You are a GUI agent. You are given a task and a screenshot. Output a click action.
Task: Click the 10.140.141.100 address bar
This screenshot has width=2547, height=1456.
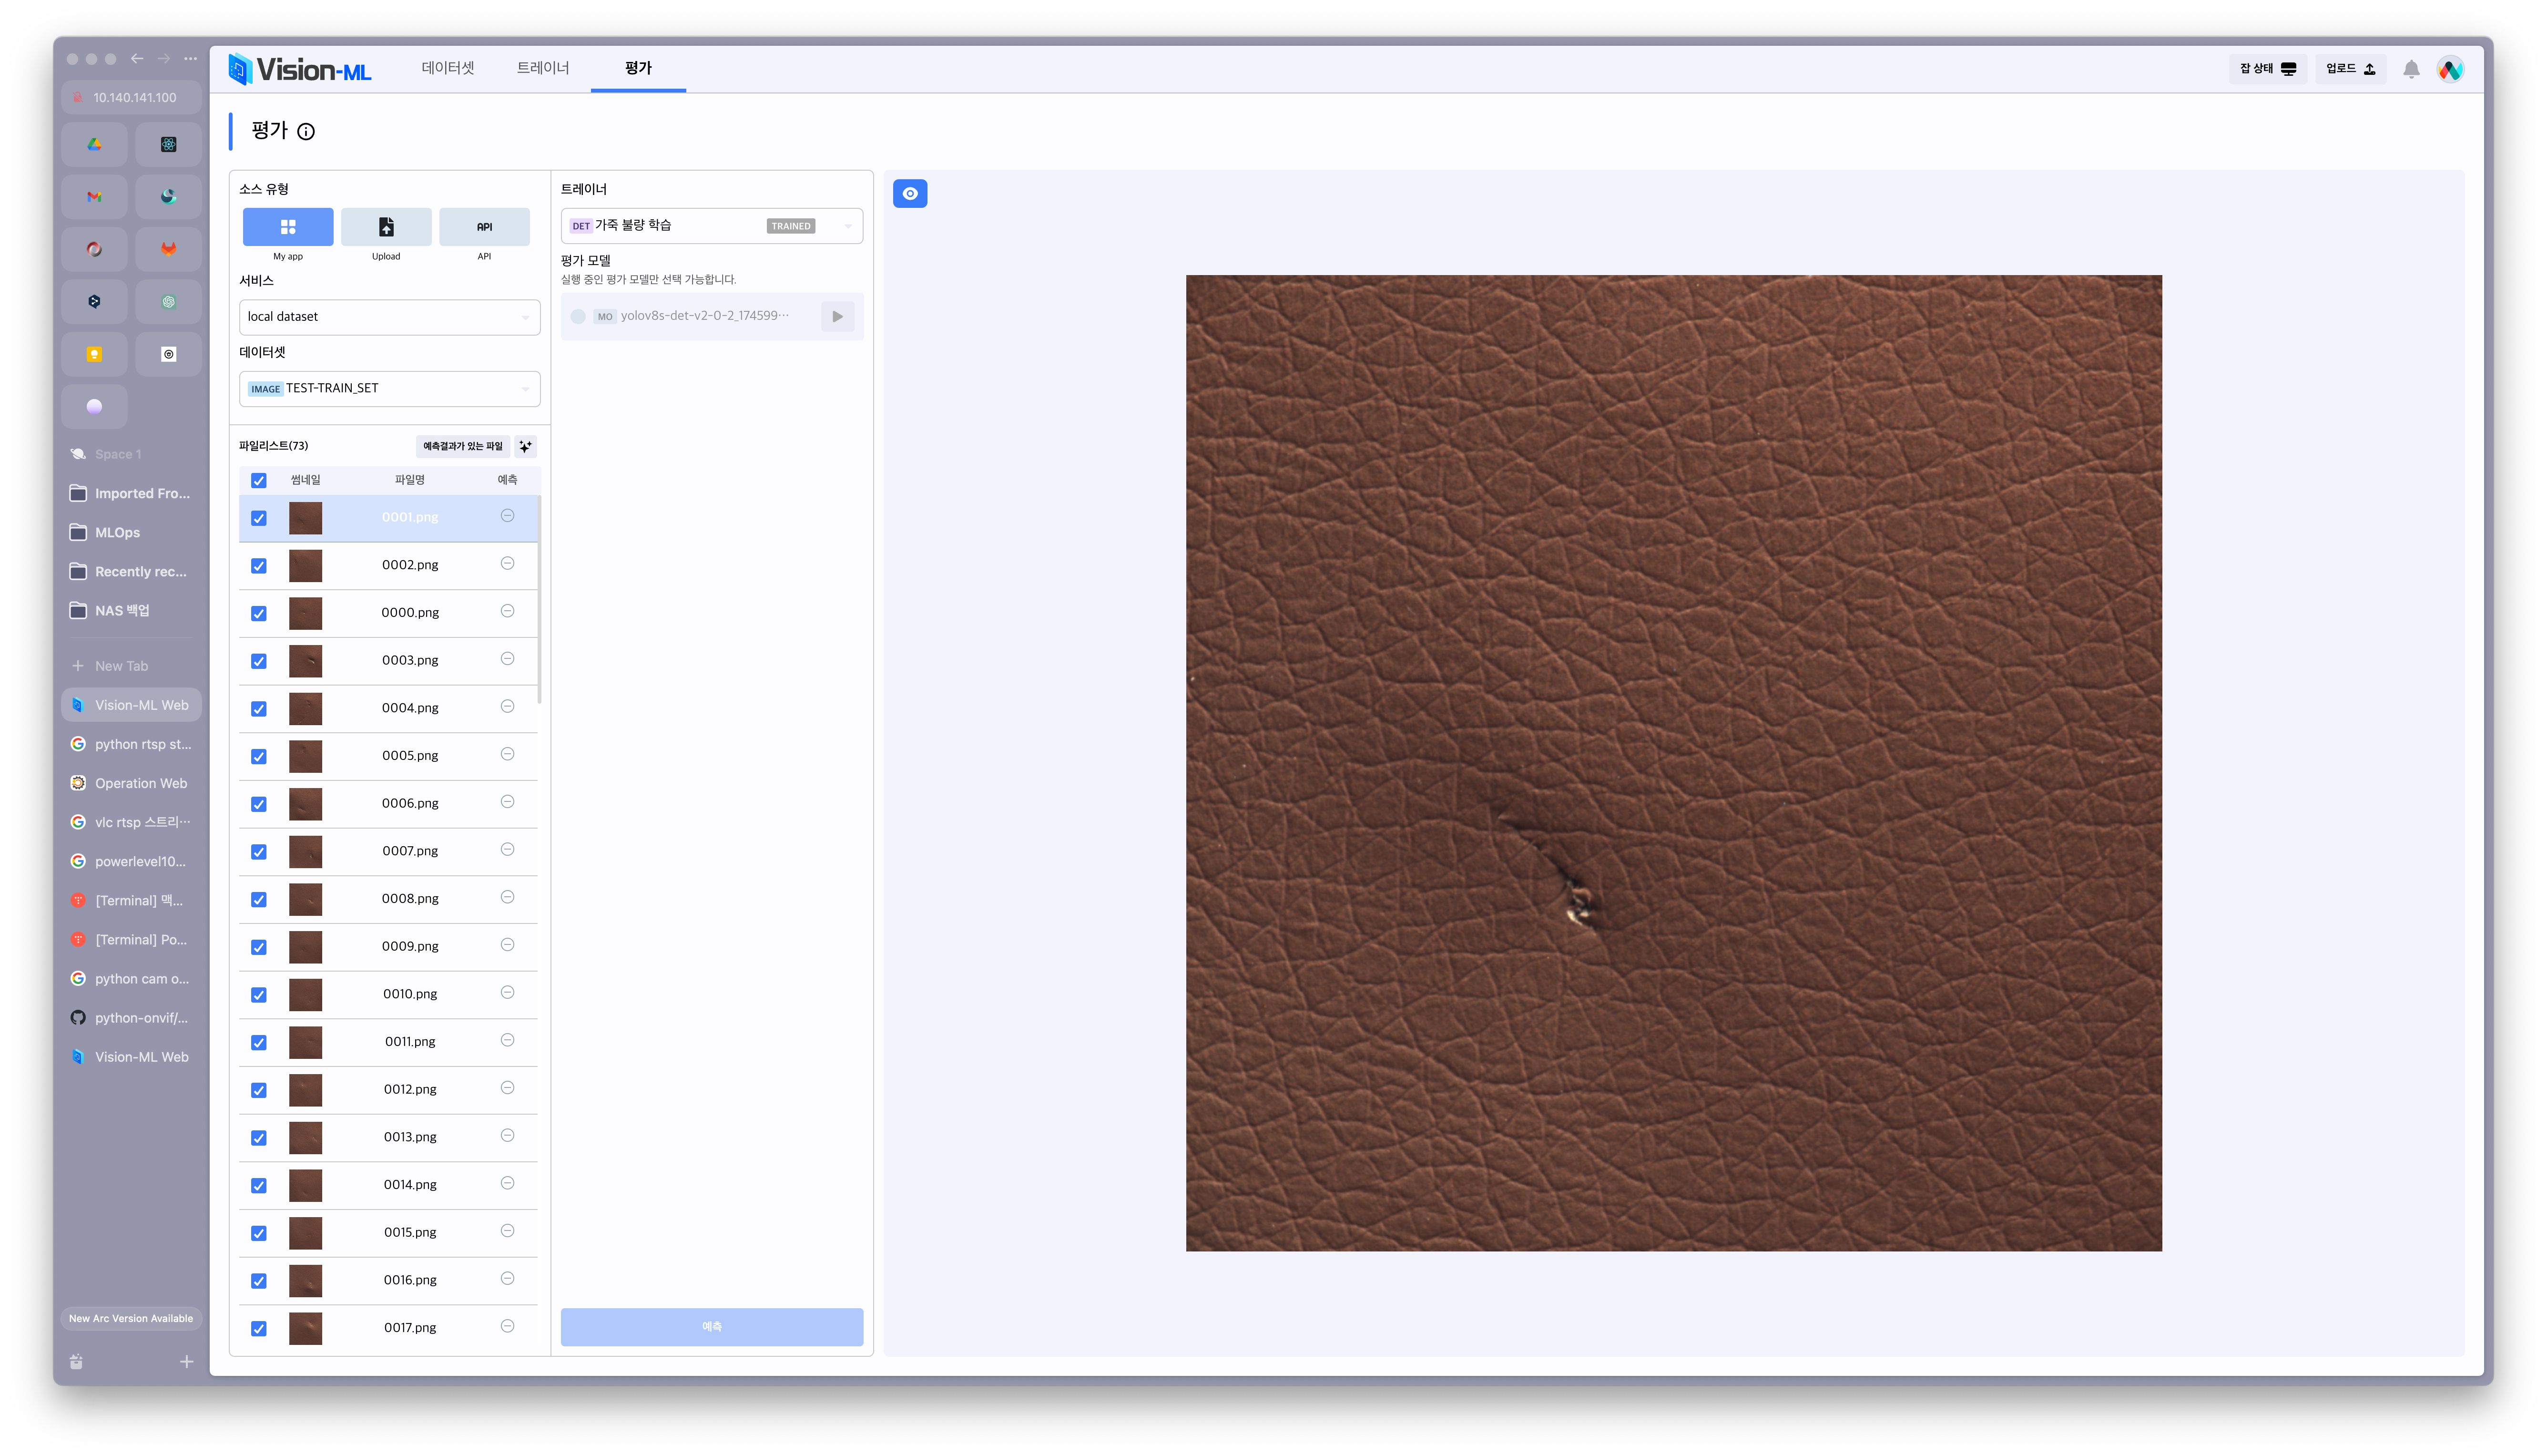point(131,98)
